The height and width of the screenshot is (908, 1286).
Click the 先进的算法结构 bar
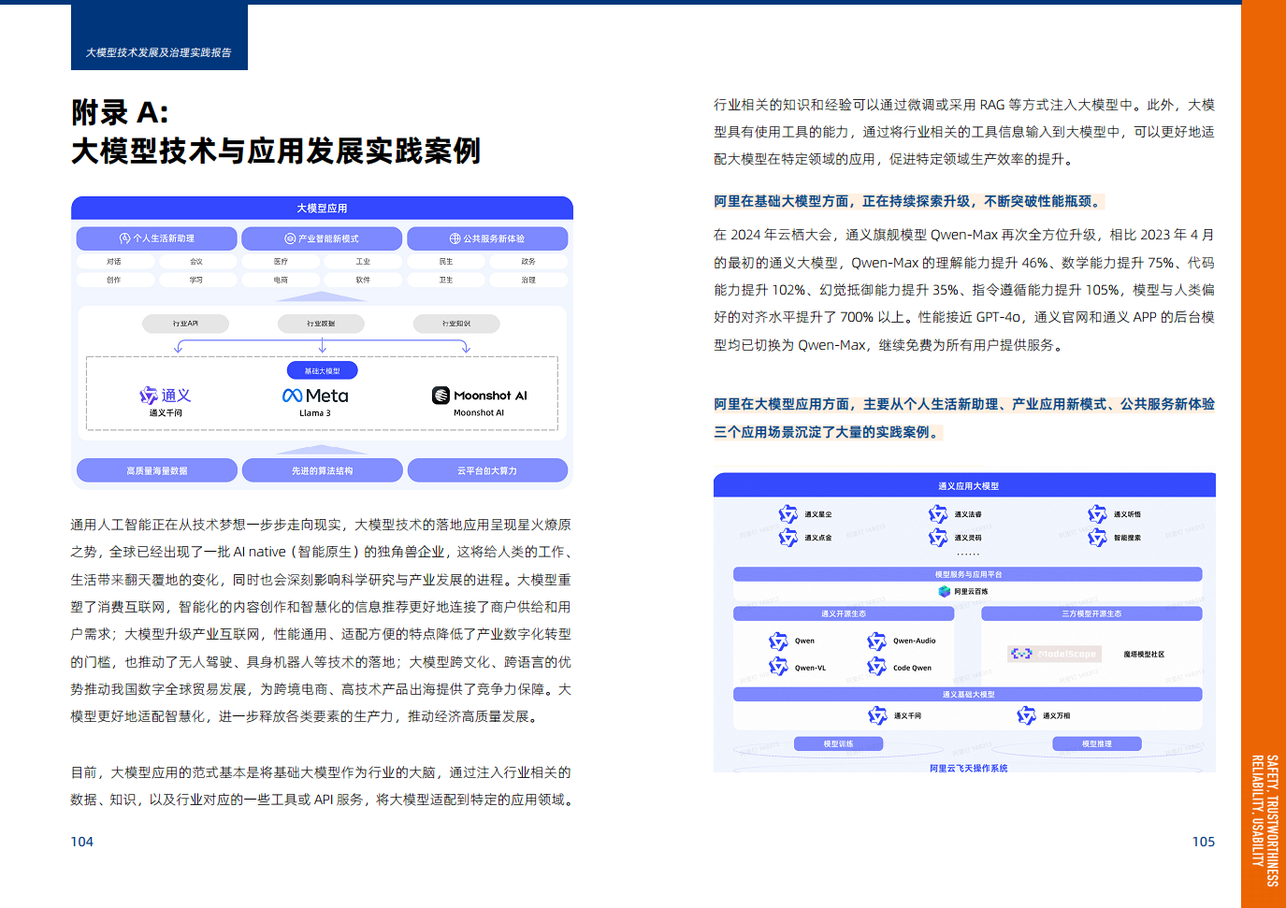tap(322, 470)
